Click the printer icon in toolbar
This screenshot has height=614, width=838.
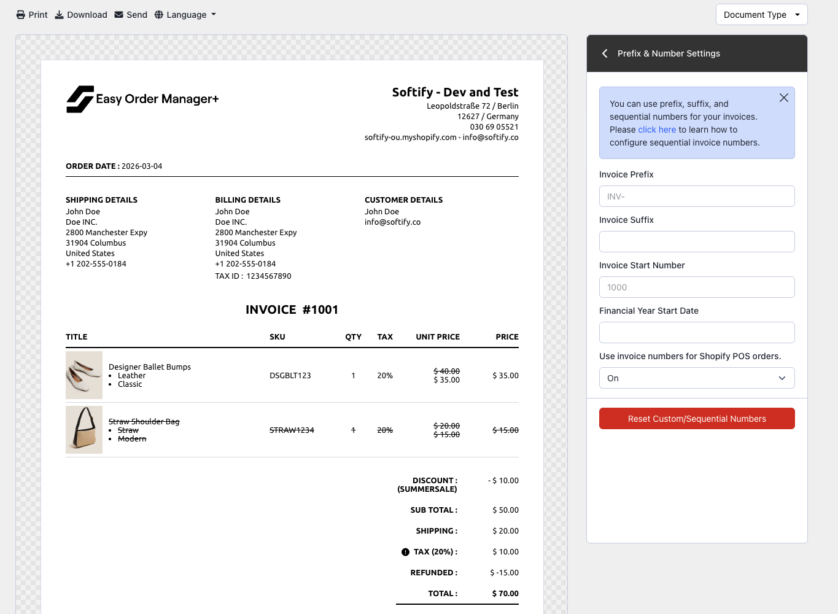pyautogui.click(x=21, y=15)
